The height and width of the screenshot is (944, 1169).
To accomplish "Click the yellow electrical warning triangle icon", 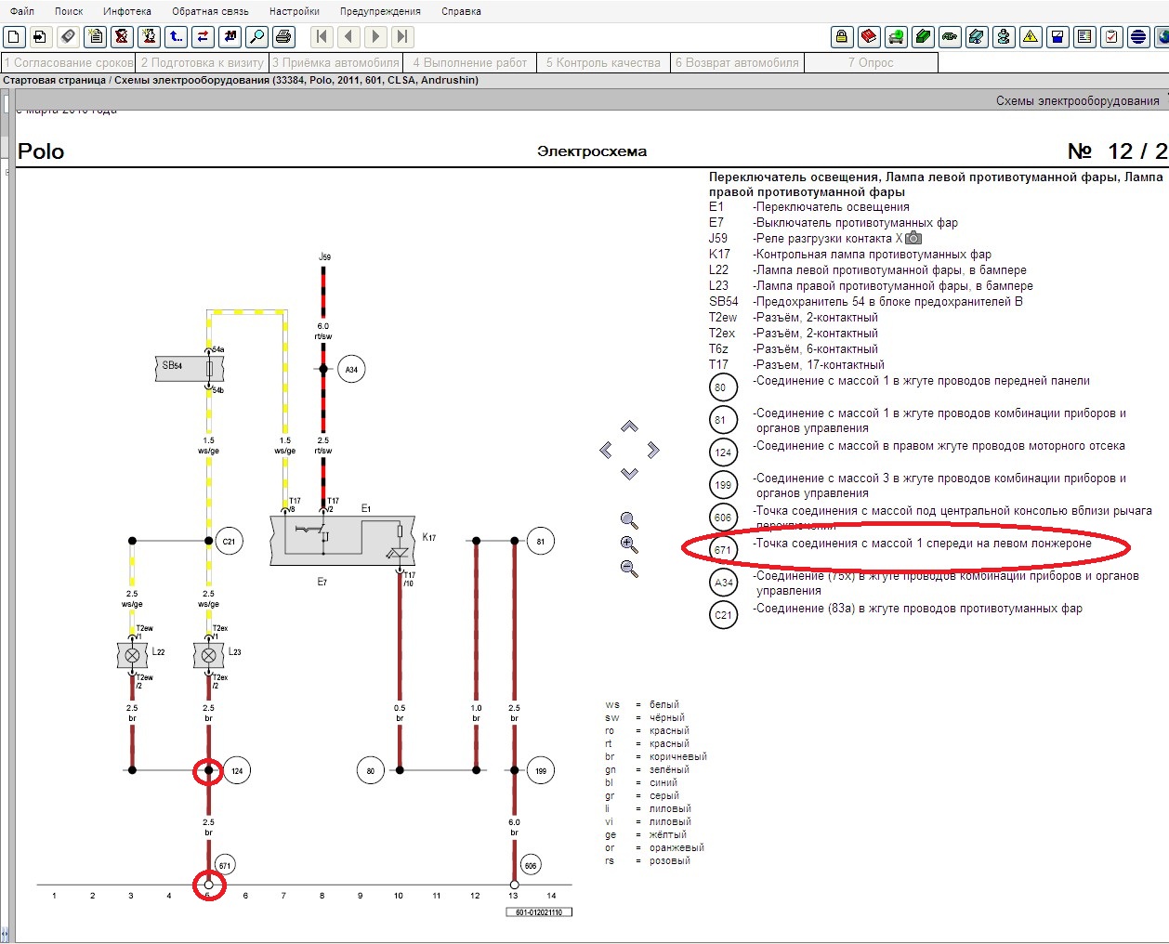I will [x=1031, y=37].
